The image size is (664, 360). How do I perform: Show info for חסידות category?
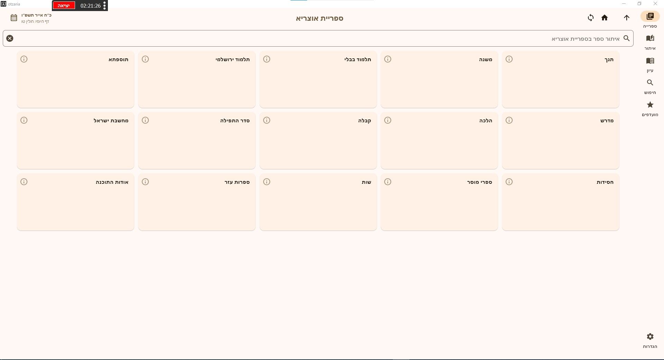coord(509,182)
